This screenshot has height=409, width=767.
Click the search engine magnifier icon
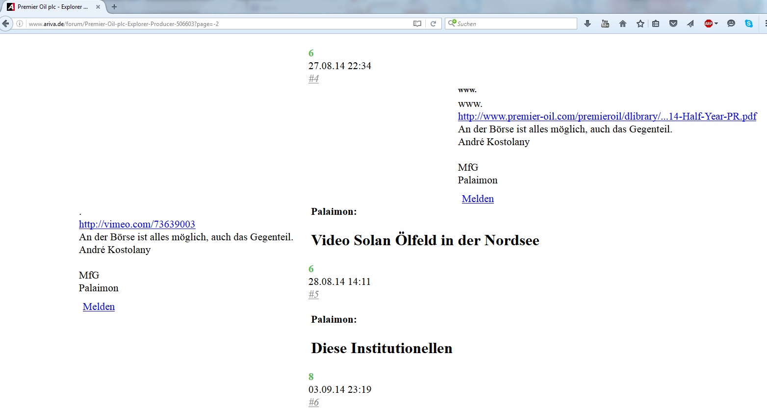coord(452,23)
